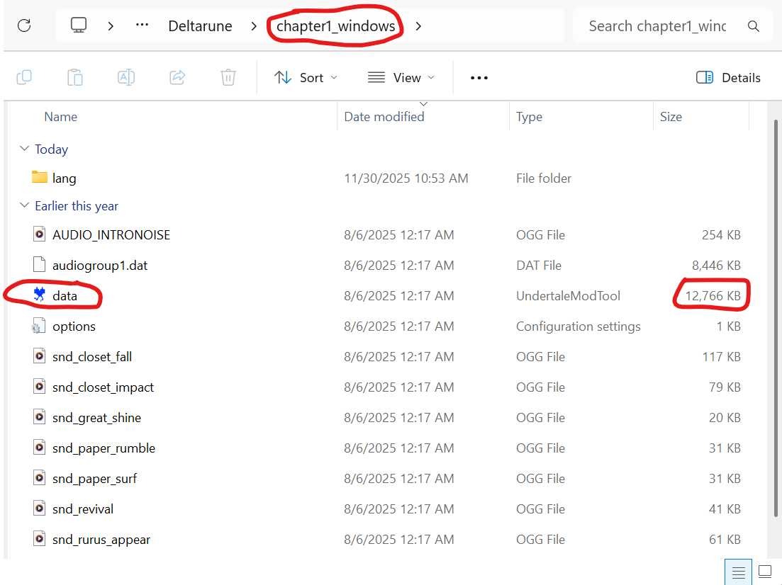
Task: Select the lang folder name
Action: pyautogui.click(x=65, y=178)
